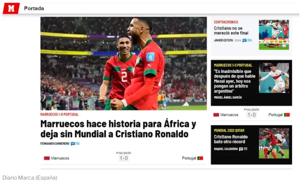Click Morocco flag in main scoreboard
This screenshot has width=308, height=187.
pyautogui.click(x=47, y=158)
